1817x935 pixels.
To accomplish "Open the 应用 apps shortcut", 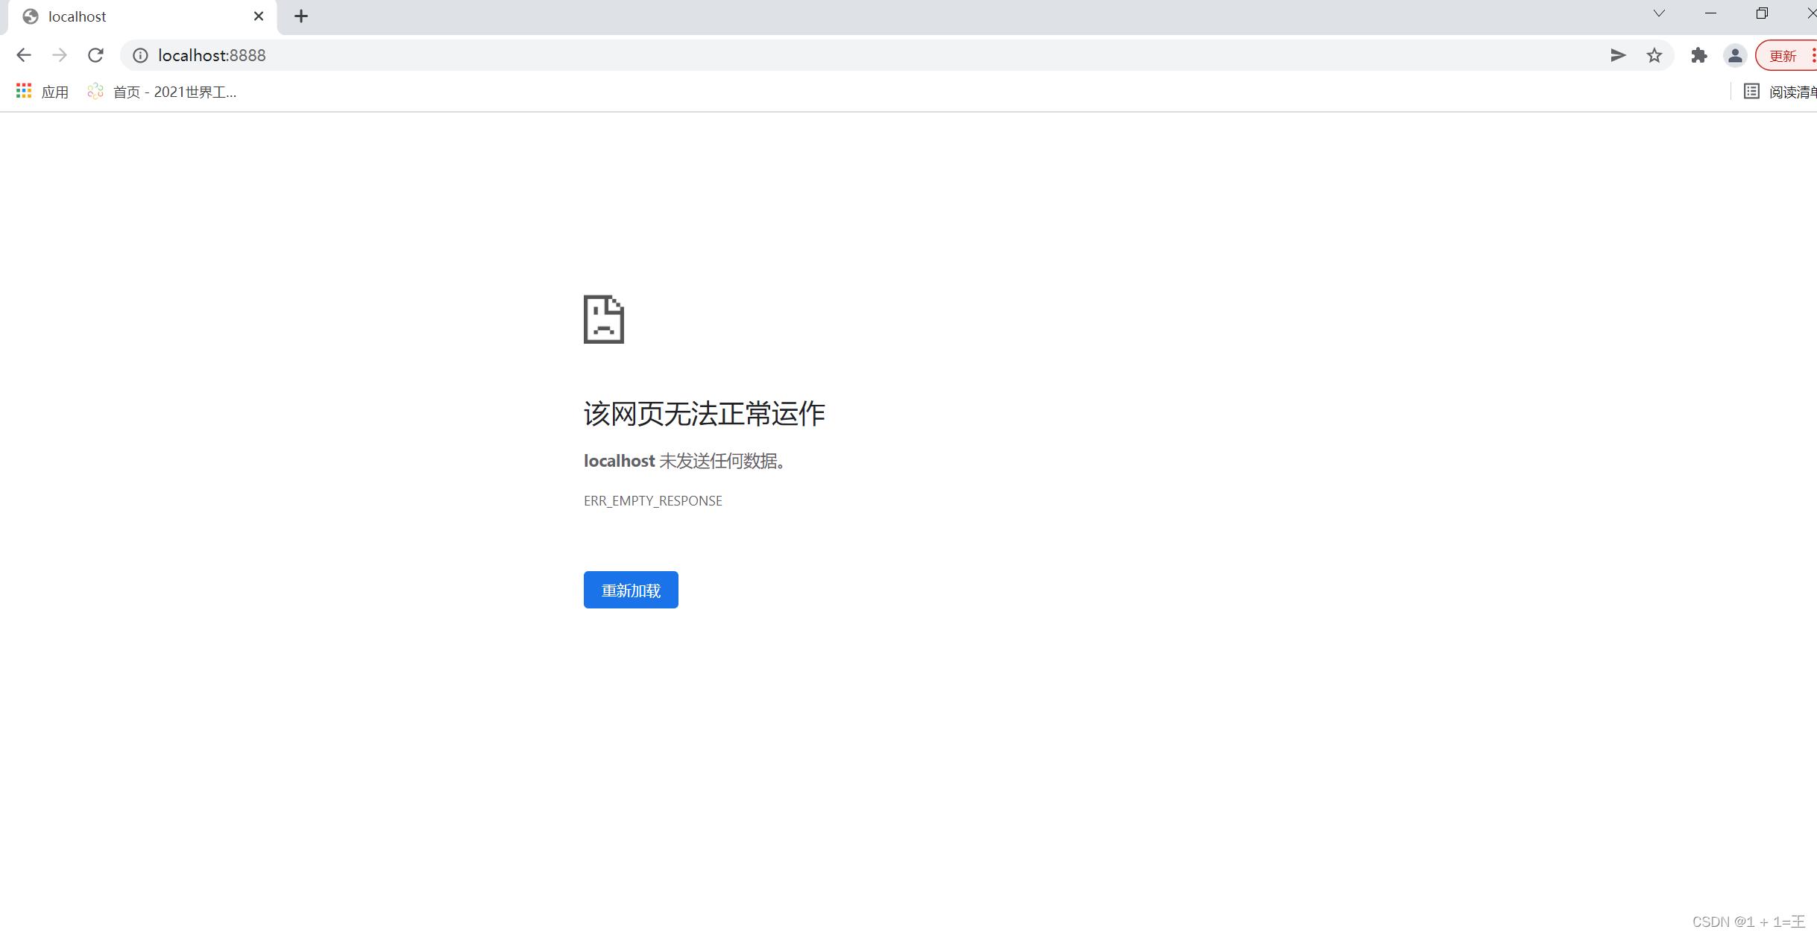I will click(x=42, y=92).
